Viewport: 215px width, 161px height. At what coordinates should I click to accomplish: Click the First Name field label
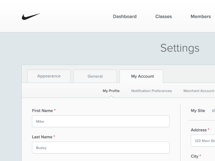(x=42, y=111)
